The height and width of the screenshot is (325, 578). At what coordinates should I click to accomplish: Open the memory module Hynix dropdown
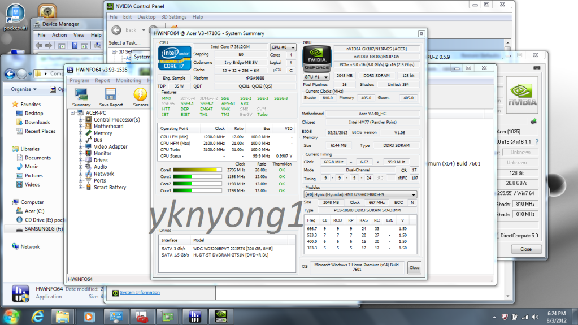click(360, 194)
